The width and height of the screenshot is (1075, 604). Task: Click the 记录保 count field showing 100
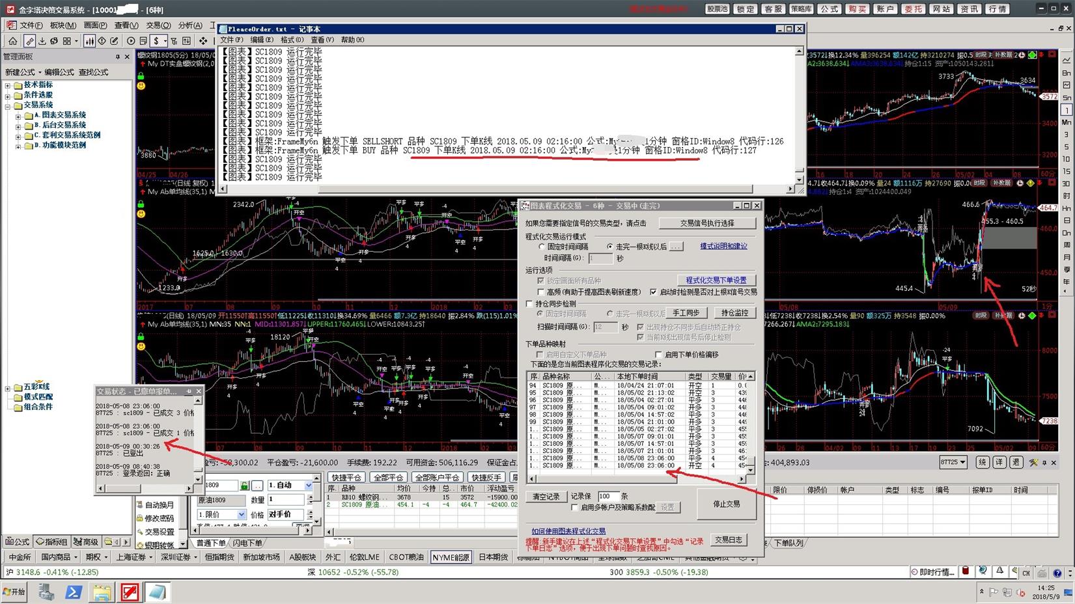[x=608, y=496]
